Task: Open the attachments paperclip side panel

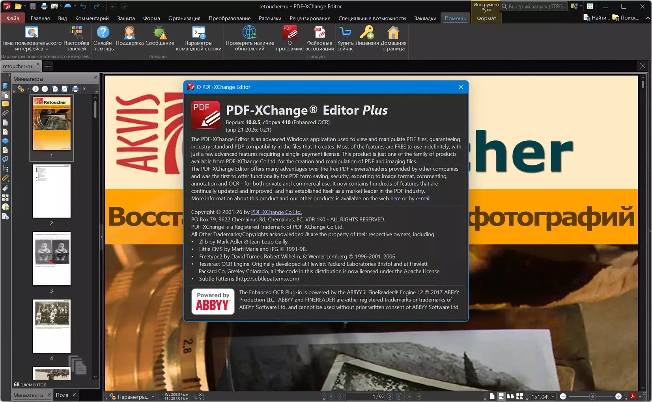Action: 5,114
